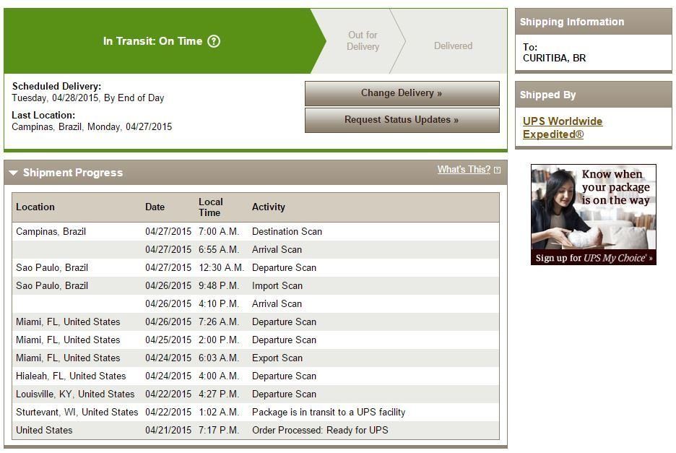Select the Delivered progress step

pos(453,46)
